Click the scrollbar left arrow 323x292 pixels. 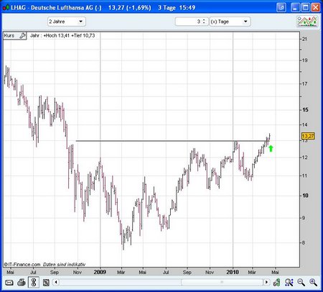click(56, 282)
